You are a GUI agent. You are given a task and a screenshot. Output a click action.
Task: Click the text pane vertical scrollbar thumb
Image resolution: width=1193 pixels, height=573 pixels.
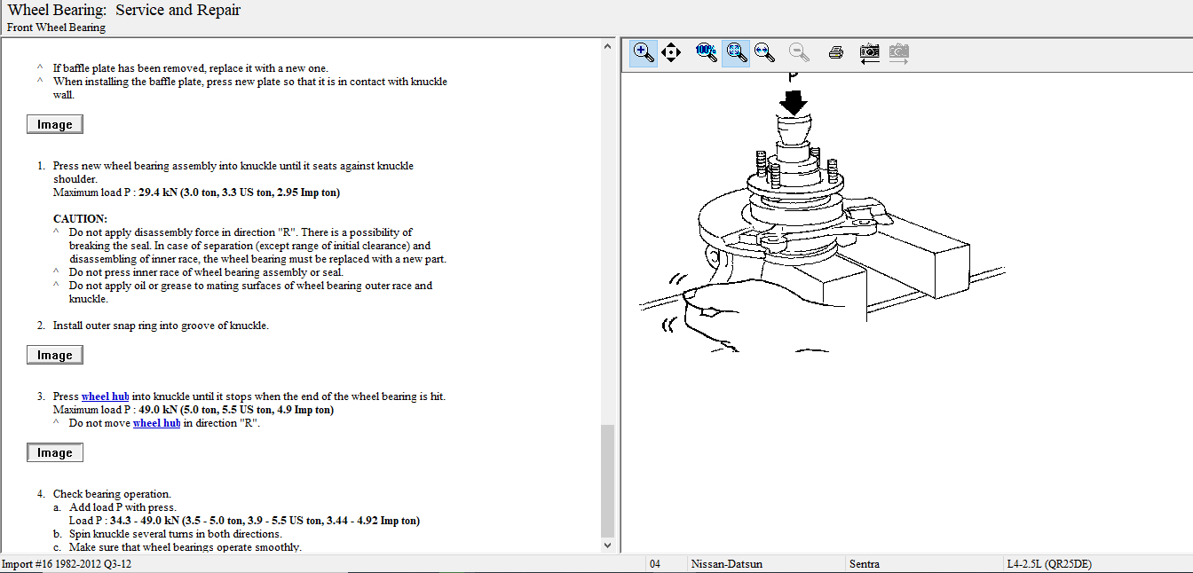(x=608, y=480)
